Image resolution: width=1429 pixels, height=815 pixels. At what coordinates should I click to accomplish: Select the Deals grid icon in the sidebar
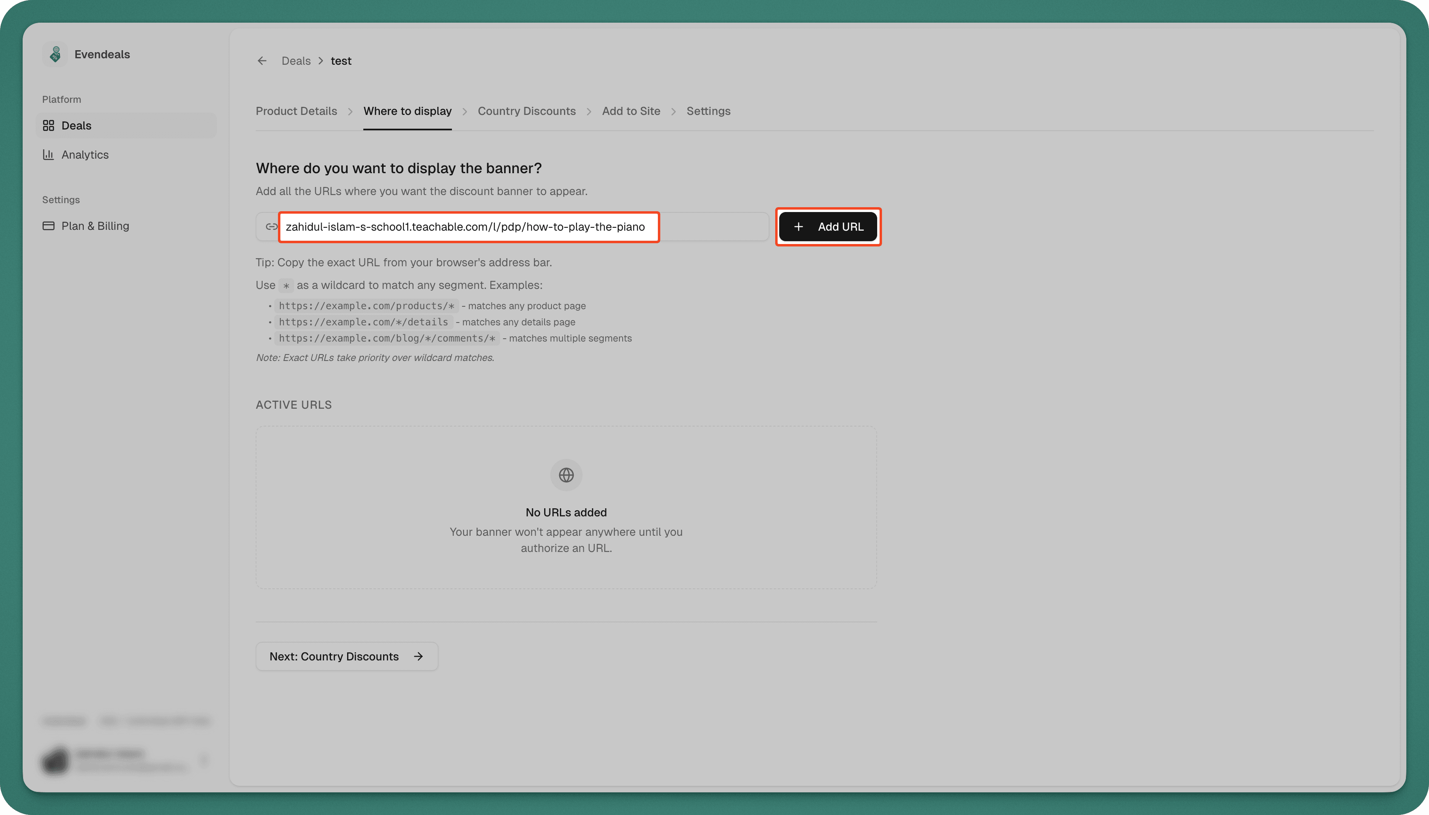[x=49, y=125]
